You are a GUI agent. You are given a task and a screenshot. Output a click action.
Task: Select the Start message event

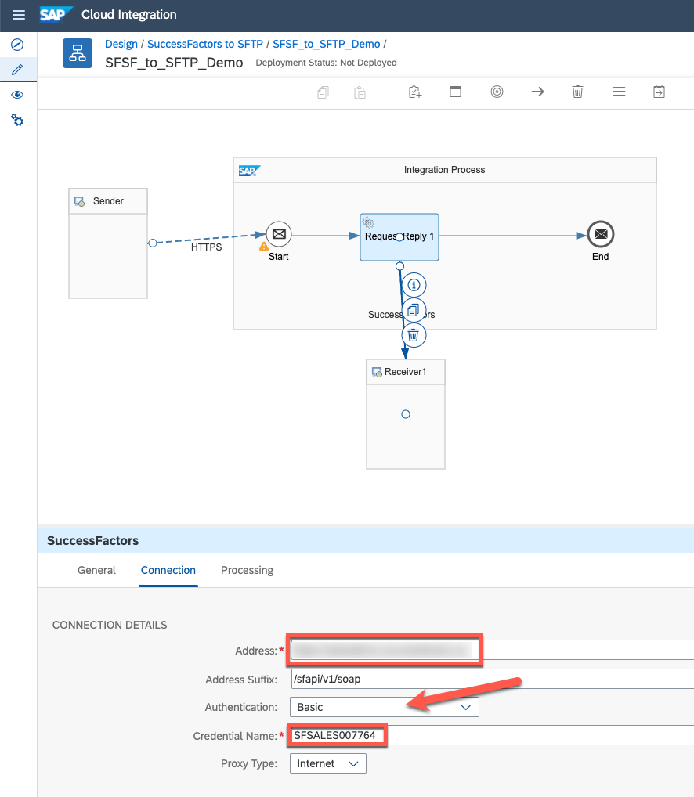point(279,234)
